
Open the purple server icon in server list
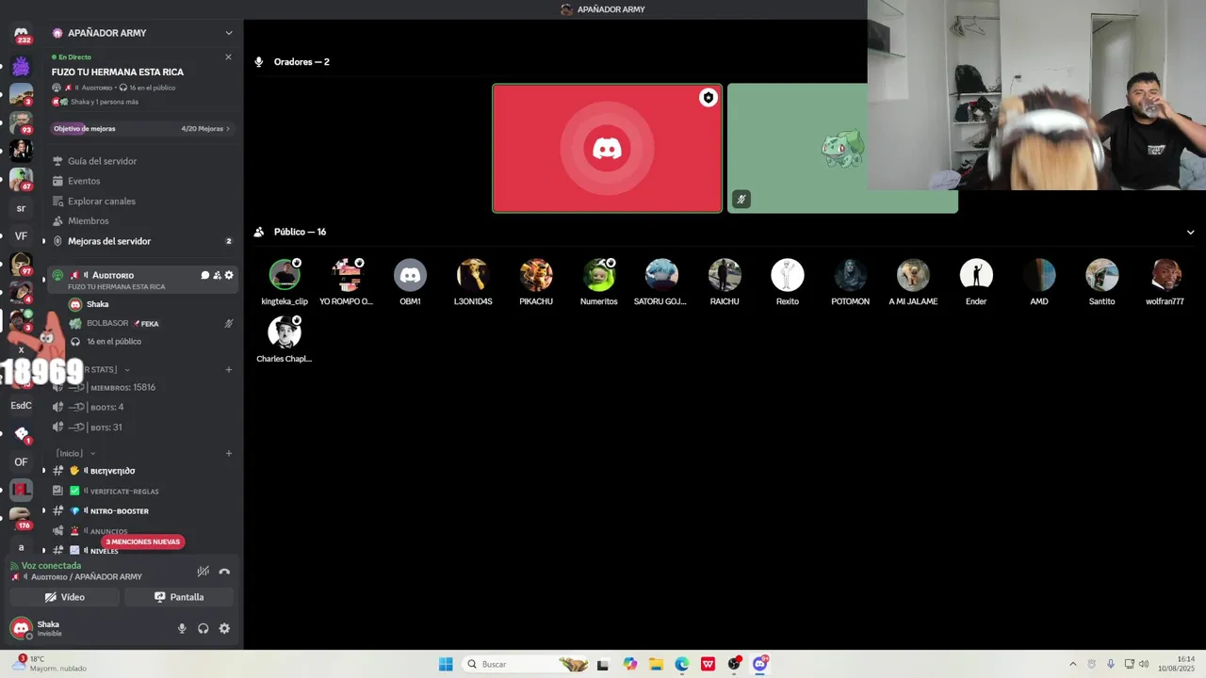(x=21, y=67)
